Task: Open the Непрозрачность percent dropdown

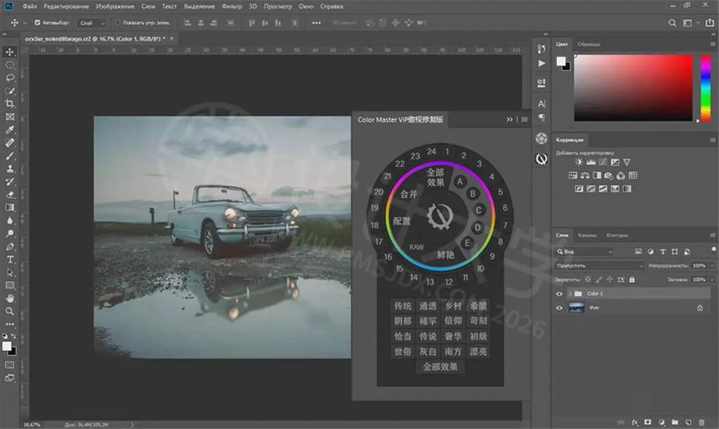Action: pyautogui.click(x=711, y=265)
